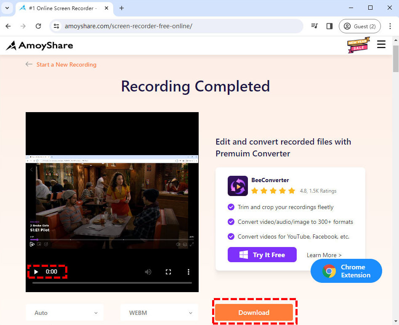This screenshot has width=399, height=325.
Task: Go back to the previous page
Action: [8, 26]
